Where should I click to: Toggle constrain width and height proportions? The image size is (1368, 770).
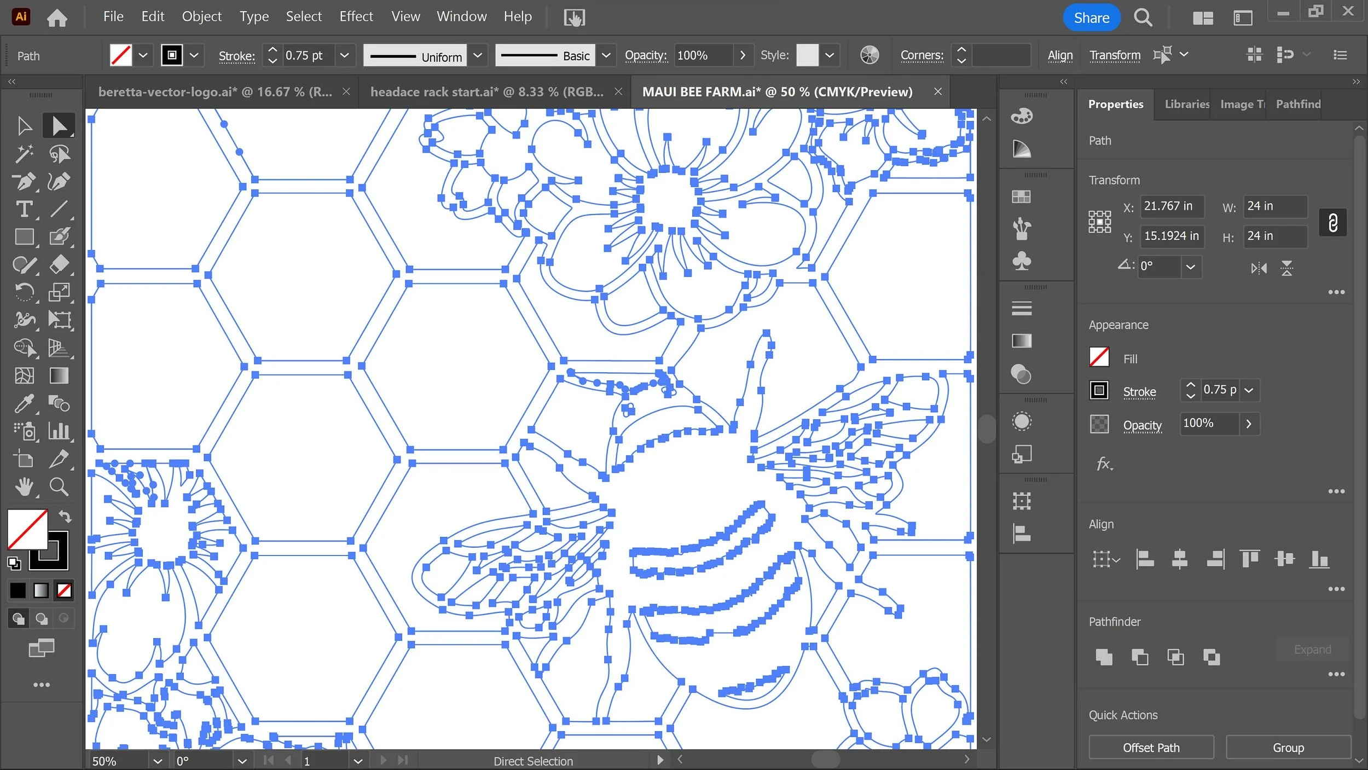(1333, 222)
